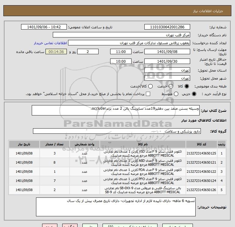Click the buyer name field مرکز قلب تهران

pyautogui.click(x=121, y=35)
